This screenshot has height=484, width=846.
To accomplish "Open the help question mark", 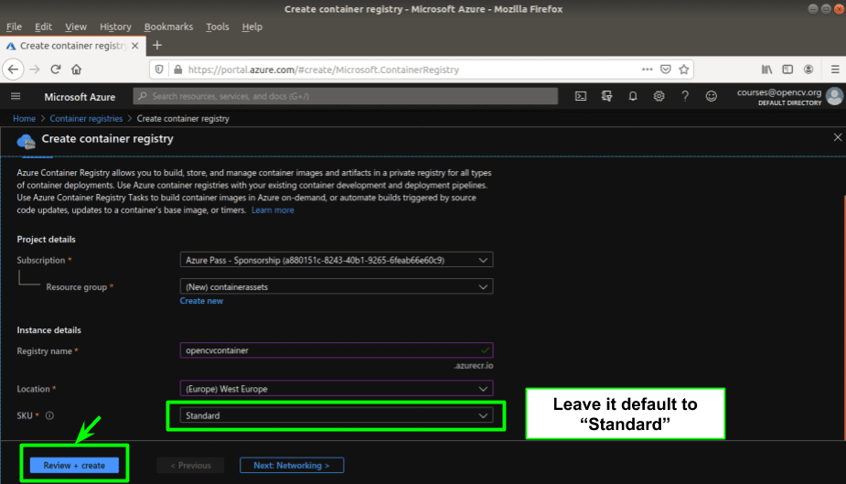I will (685, 96).
